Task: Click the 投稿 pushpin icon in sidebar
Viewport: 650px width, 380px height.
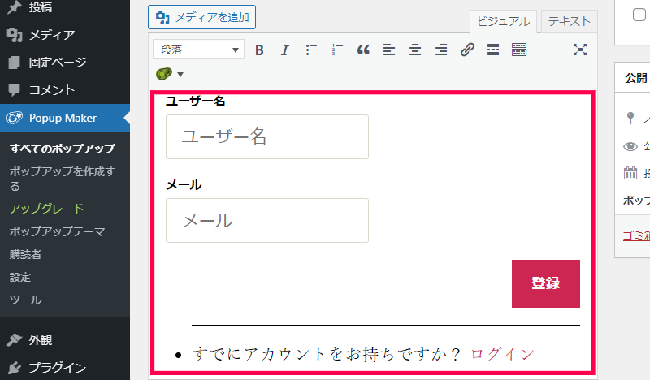Action: 15,7
